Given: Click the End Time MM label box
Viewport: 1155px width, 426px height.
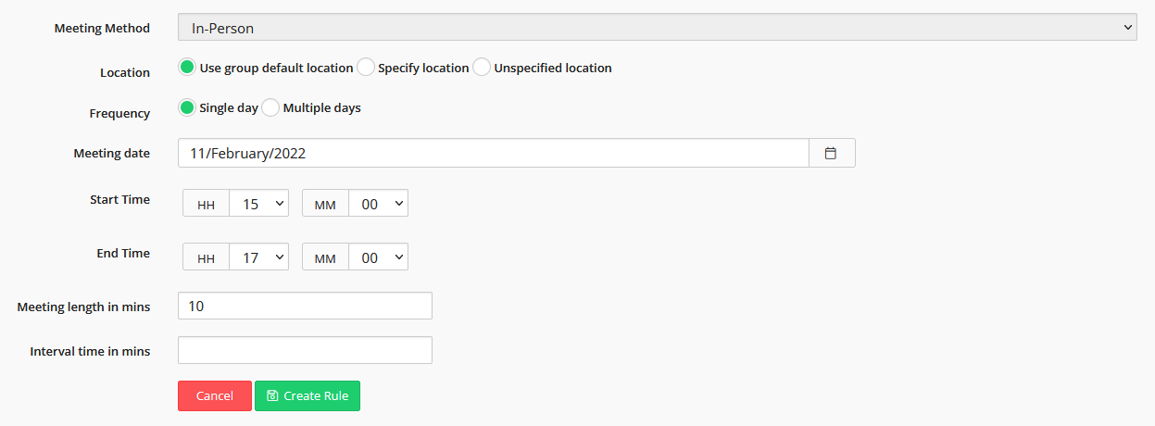Looking at the screenshot, I should coord(325,257).
